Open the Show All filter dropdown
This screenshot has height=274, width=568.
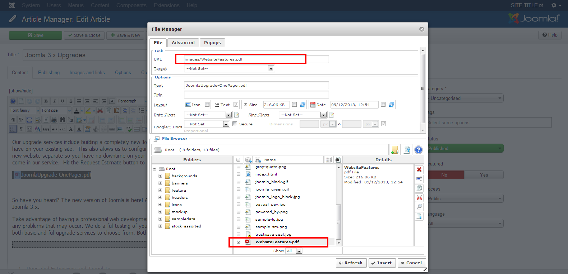coord(294,251)
